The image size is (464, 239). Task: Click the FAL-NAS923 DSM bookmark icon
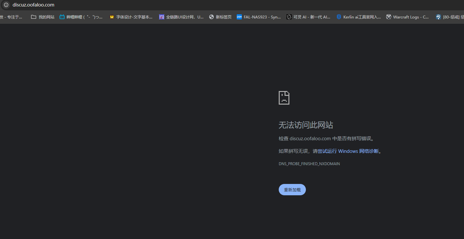(x=239, y=17)
